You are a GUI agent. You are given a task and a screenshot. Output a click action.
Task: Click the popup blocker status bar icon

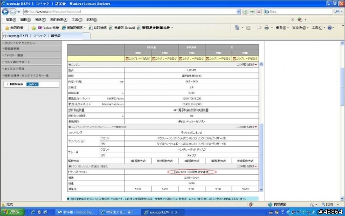(251, 205)
